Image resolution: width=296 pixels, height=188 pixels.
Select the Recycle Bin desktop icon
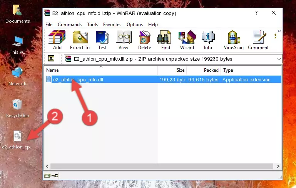click(x=18, y=109)
